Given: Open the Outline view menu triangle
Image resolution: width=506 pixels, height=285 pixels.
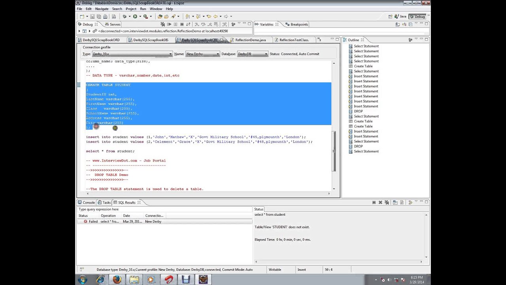Looking at the screenshot, I should click(x=416, y=39).
